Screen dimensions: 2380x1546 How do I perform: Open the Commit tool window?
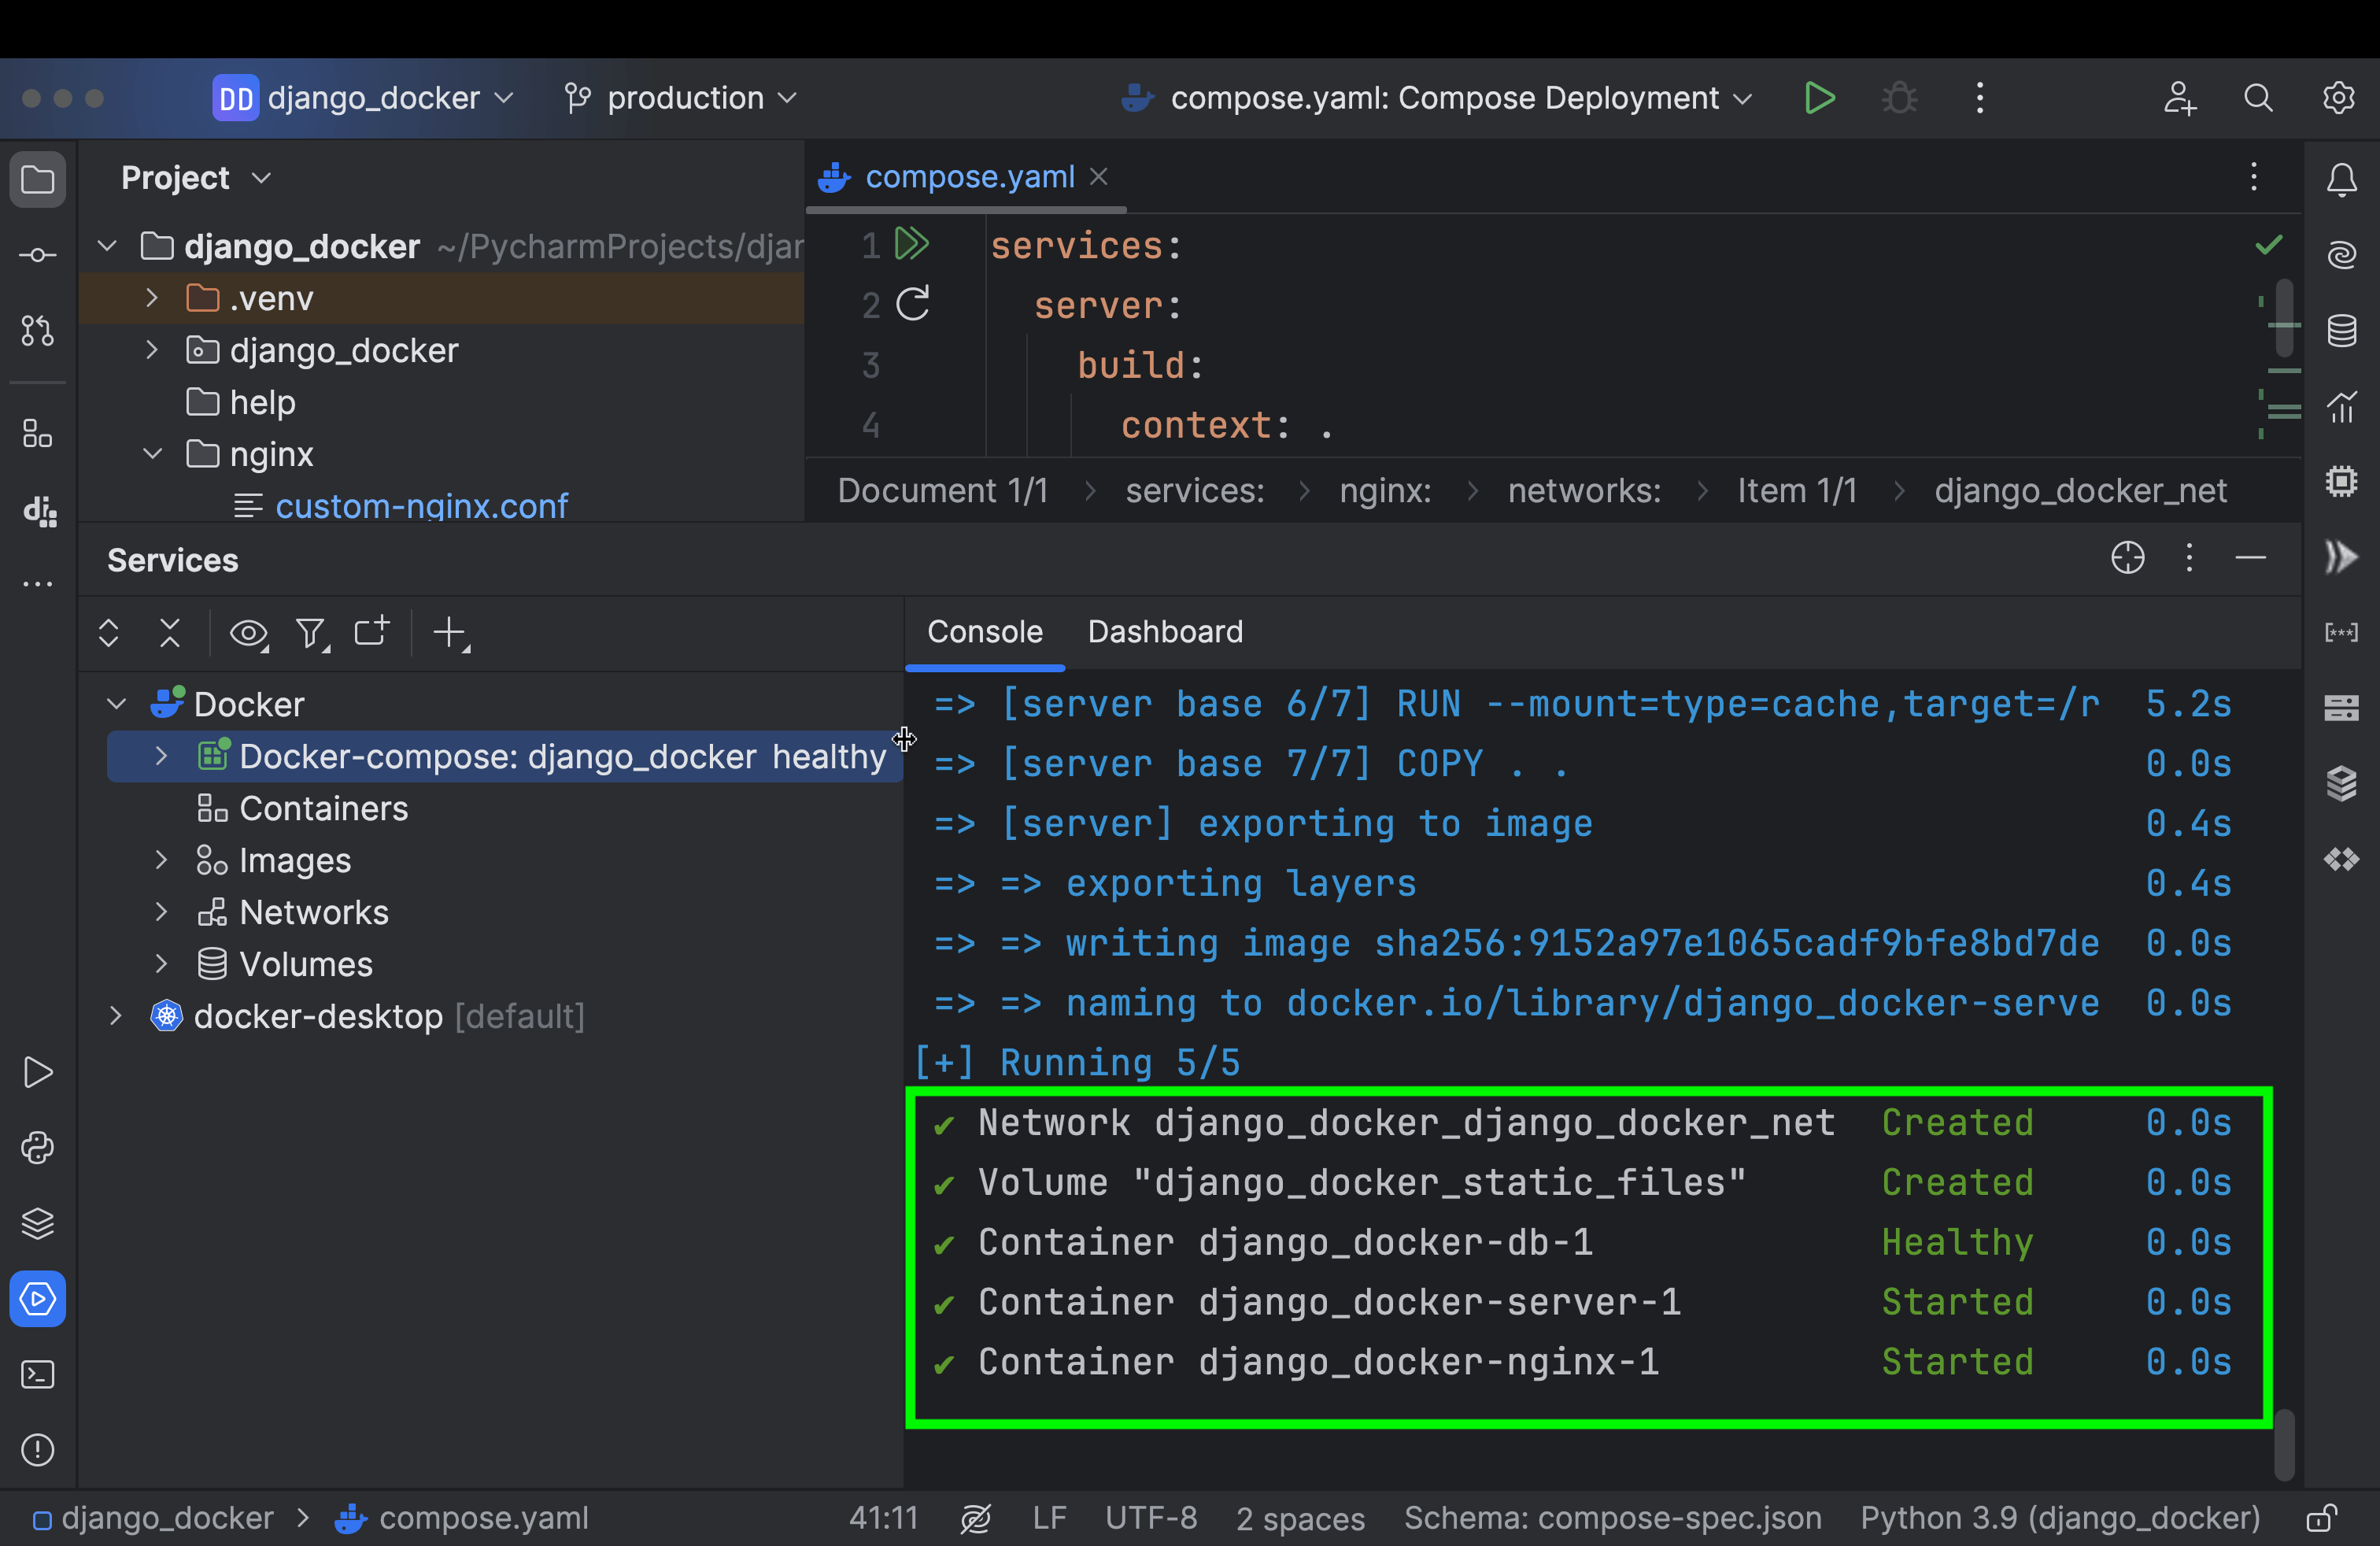[x=37, y=255]
